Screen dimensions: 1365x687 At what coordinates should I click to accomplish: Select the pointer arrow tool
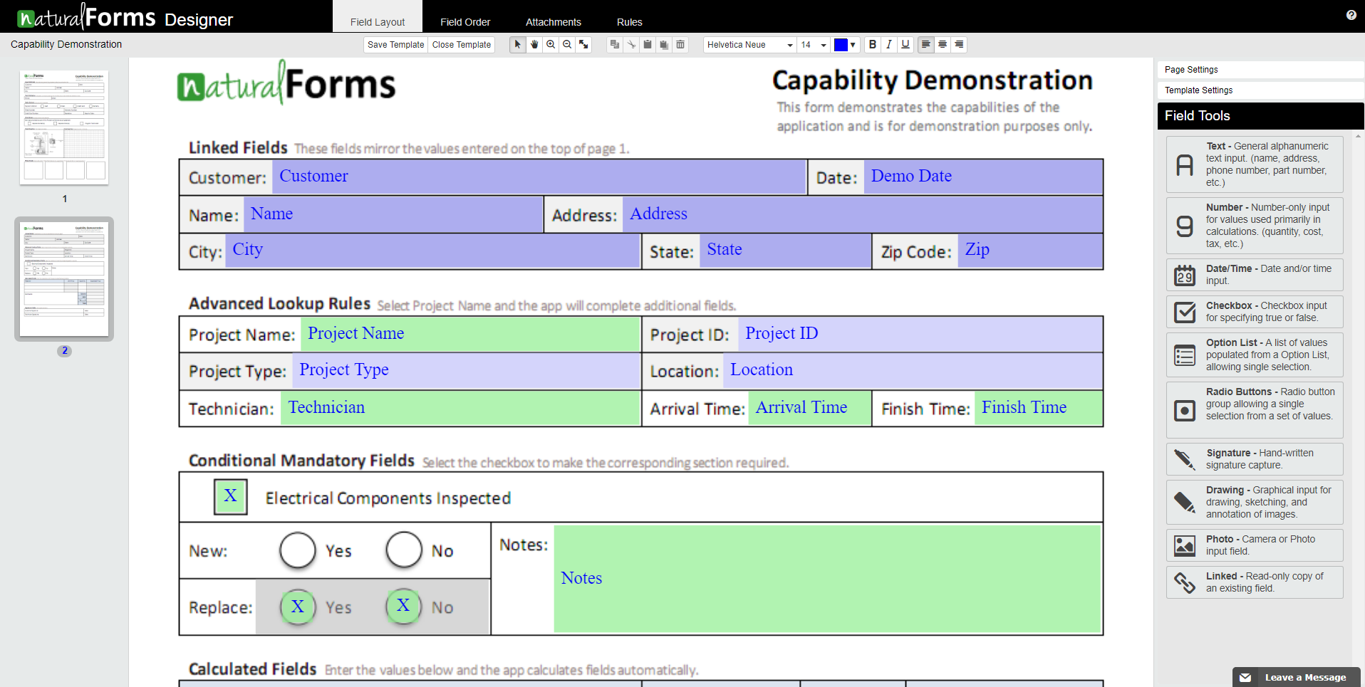518,44
